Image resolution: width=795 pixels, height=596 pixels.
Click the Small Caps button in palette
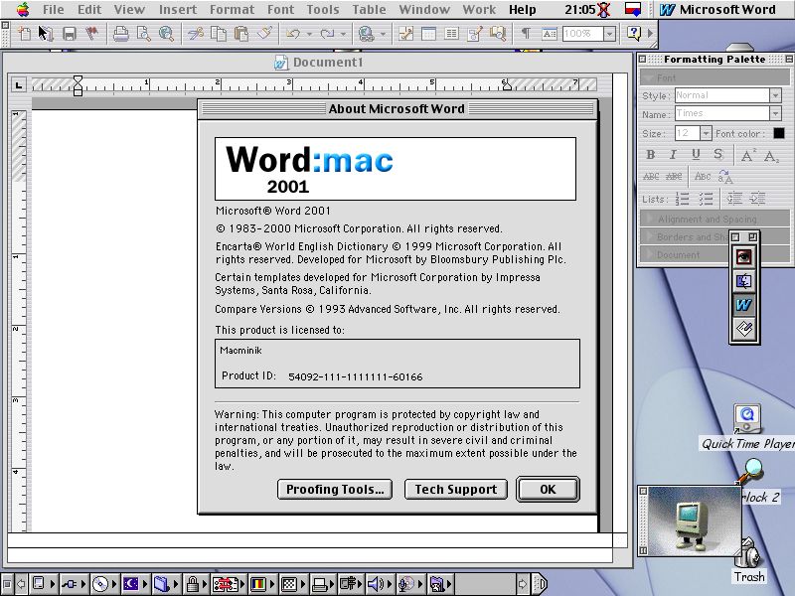tap(703, 177)
